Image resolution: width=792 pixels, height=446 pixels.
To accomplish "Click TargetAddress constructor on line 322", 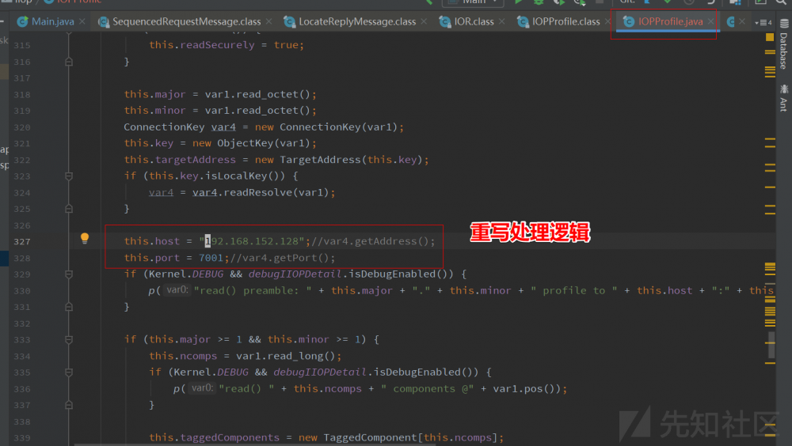I will pyautogui.click(x=321, y=160).
